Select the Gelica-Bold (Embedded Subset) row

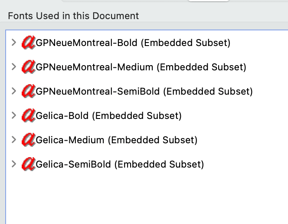pos(108,116)
